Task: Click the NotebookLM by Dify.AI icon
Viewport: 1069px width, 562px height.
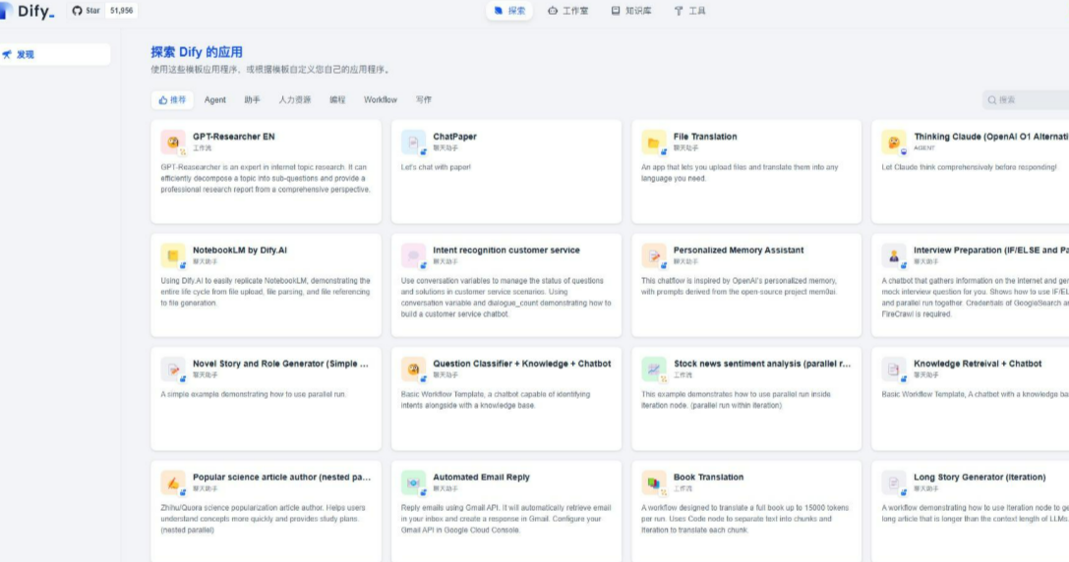Action: [x=173, y=255]
